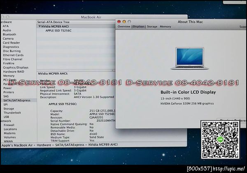Select Hardware RAID in the sidebar
The height and width of the screenshot is (173, 247).
coord(14,71)
